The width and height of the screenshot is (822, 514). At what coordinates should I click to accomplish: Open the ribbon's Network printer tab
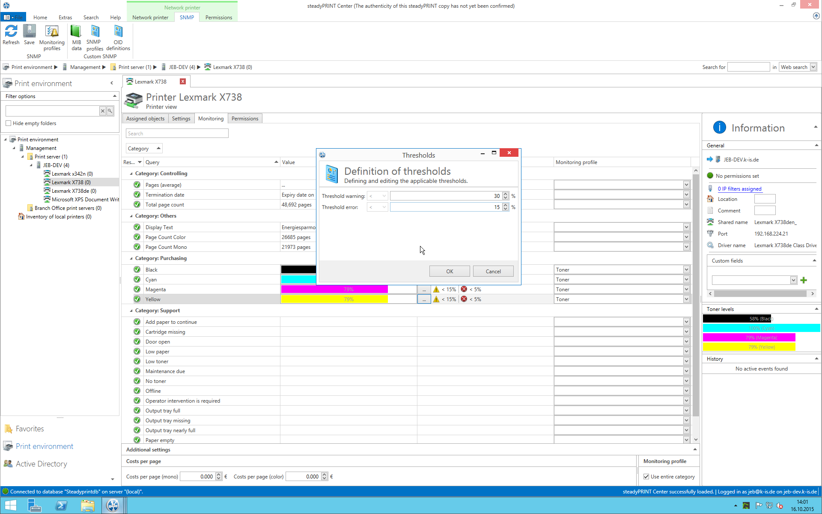point(150,18)
